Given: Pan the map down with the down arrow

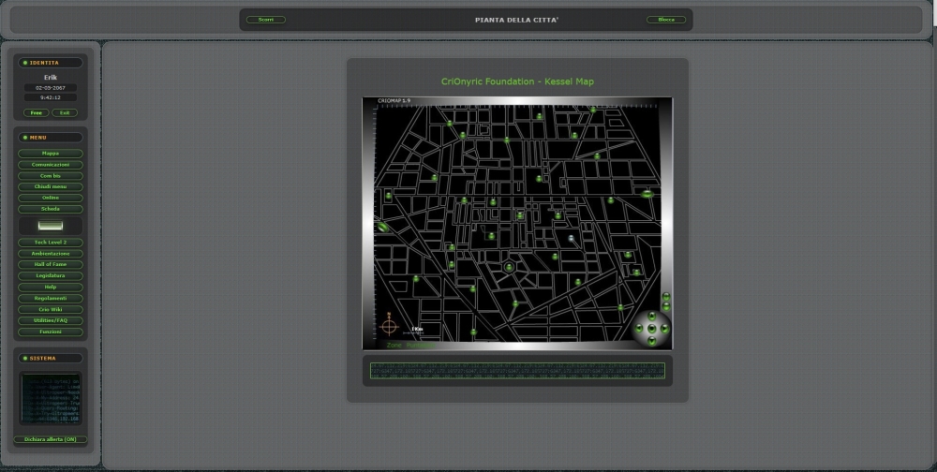Looking at the screenshot, I should coord(652,341).
